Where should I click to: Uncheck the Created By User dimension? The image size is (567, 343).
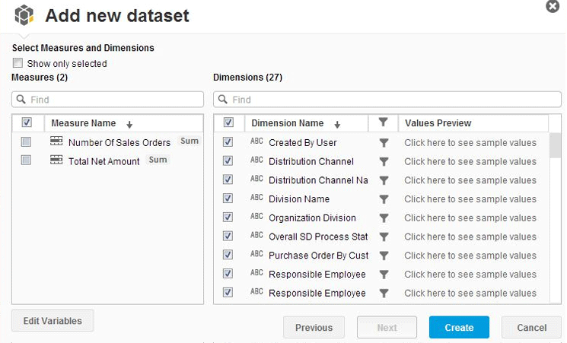[x=228, y=142]
